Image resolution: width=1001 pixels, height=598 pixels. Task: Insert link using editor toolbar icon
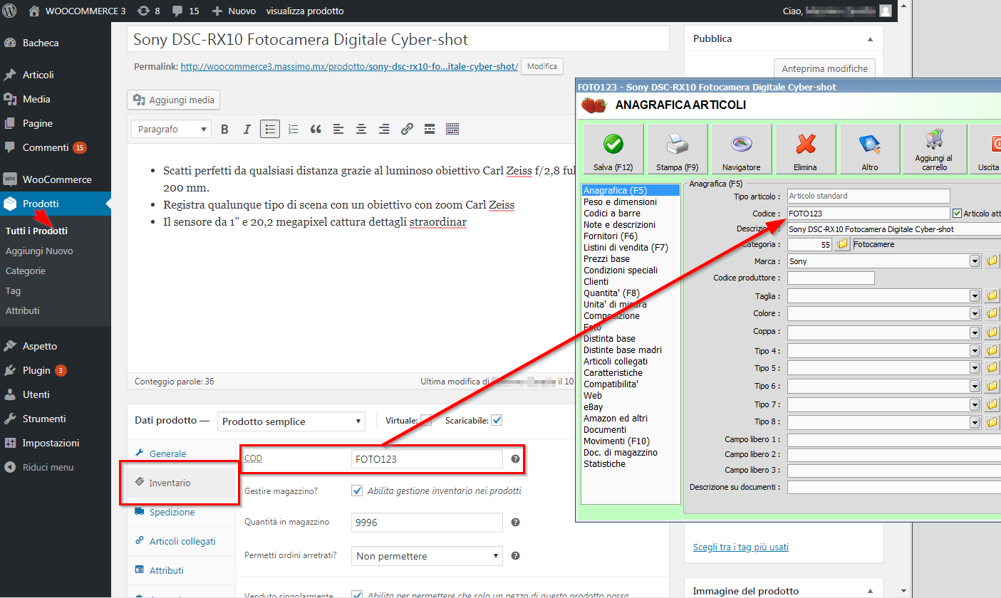coord(407,130)
